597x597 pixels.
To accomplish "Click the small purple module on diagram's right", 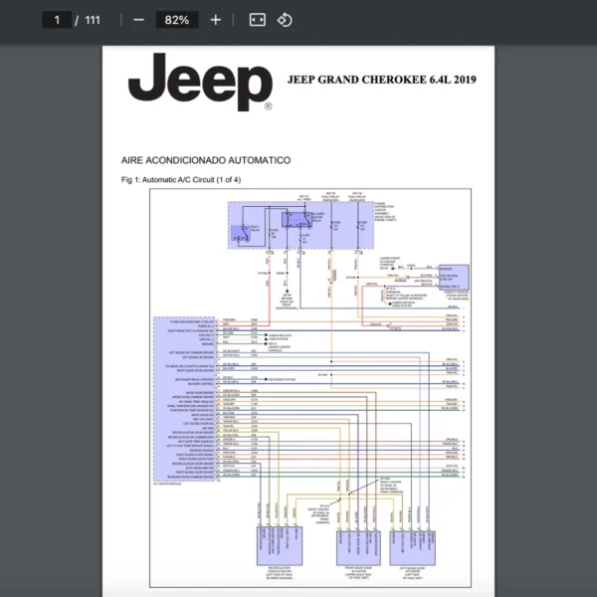I will (453, 276).
